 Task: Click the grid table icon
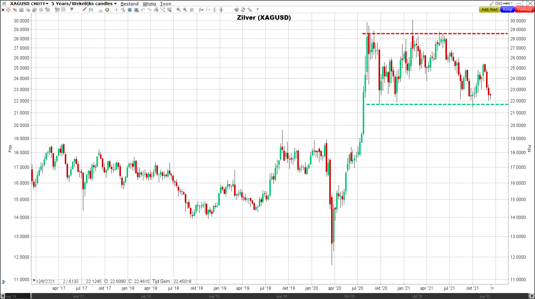coord(21,10)
